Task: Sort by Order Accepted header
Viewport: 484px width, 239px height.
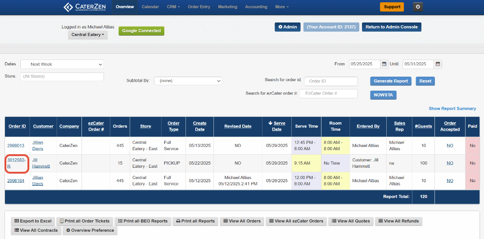Action: click(x=450, y=126)
